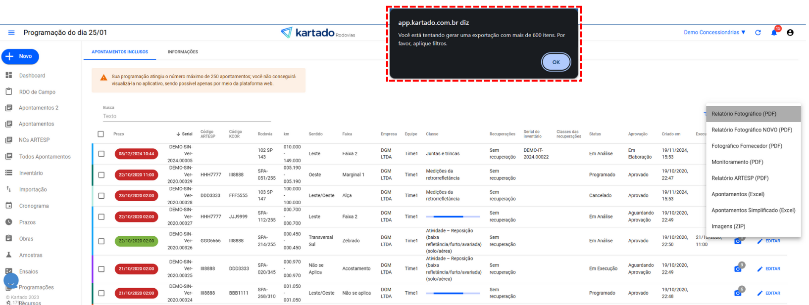This screenshot has height=305, width=809.
Task: Expand the Demo Concessionárias dropdown
Action: (714, 33)
